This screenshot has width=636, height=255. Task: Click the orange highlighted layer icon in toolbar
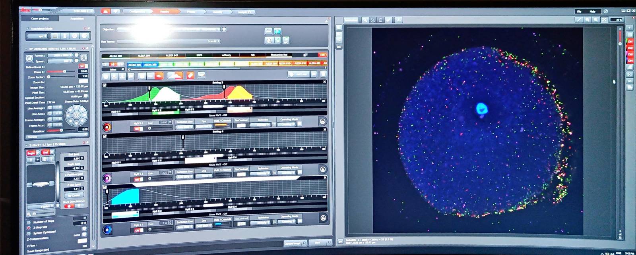[159, 75]
